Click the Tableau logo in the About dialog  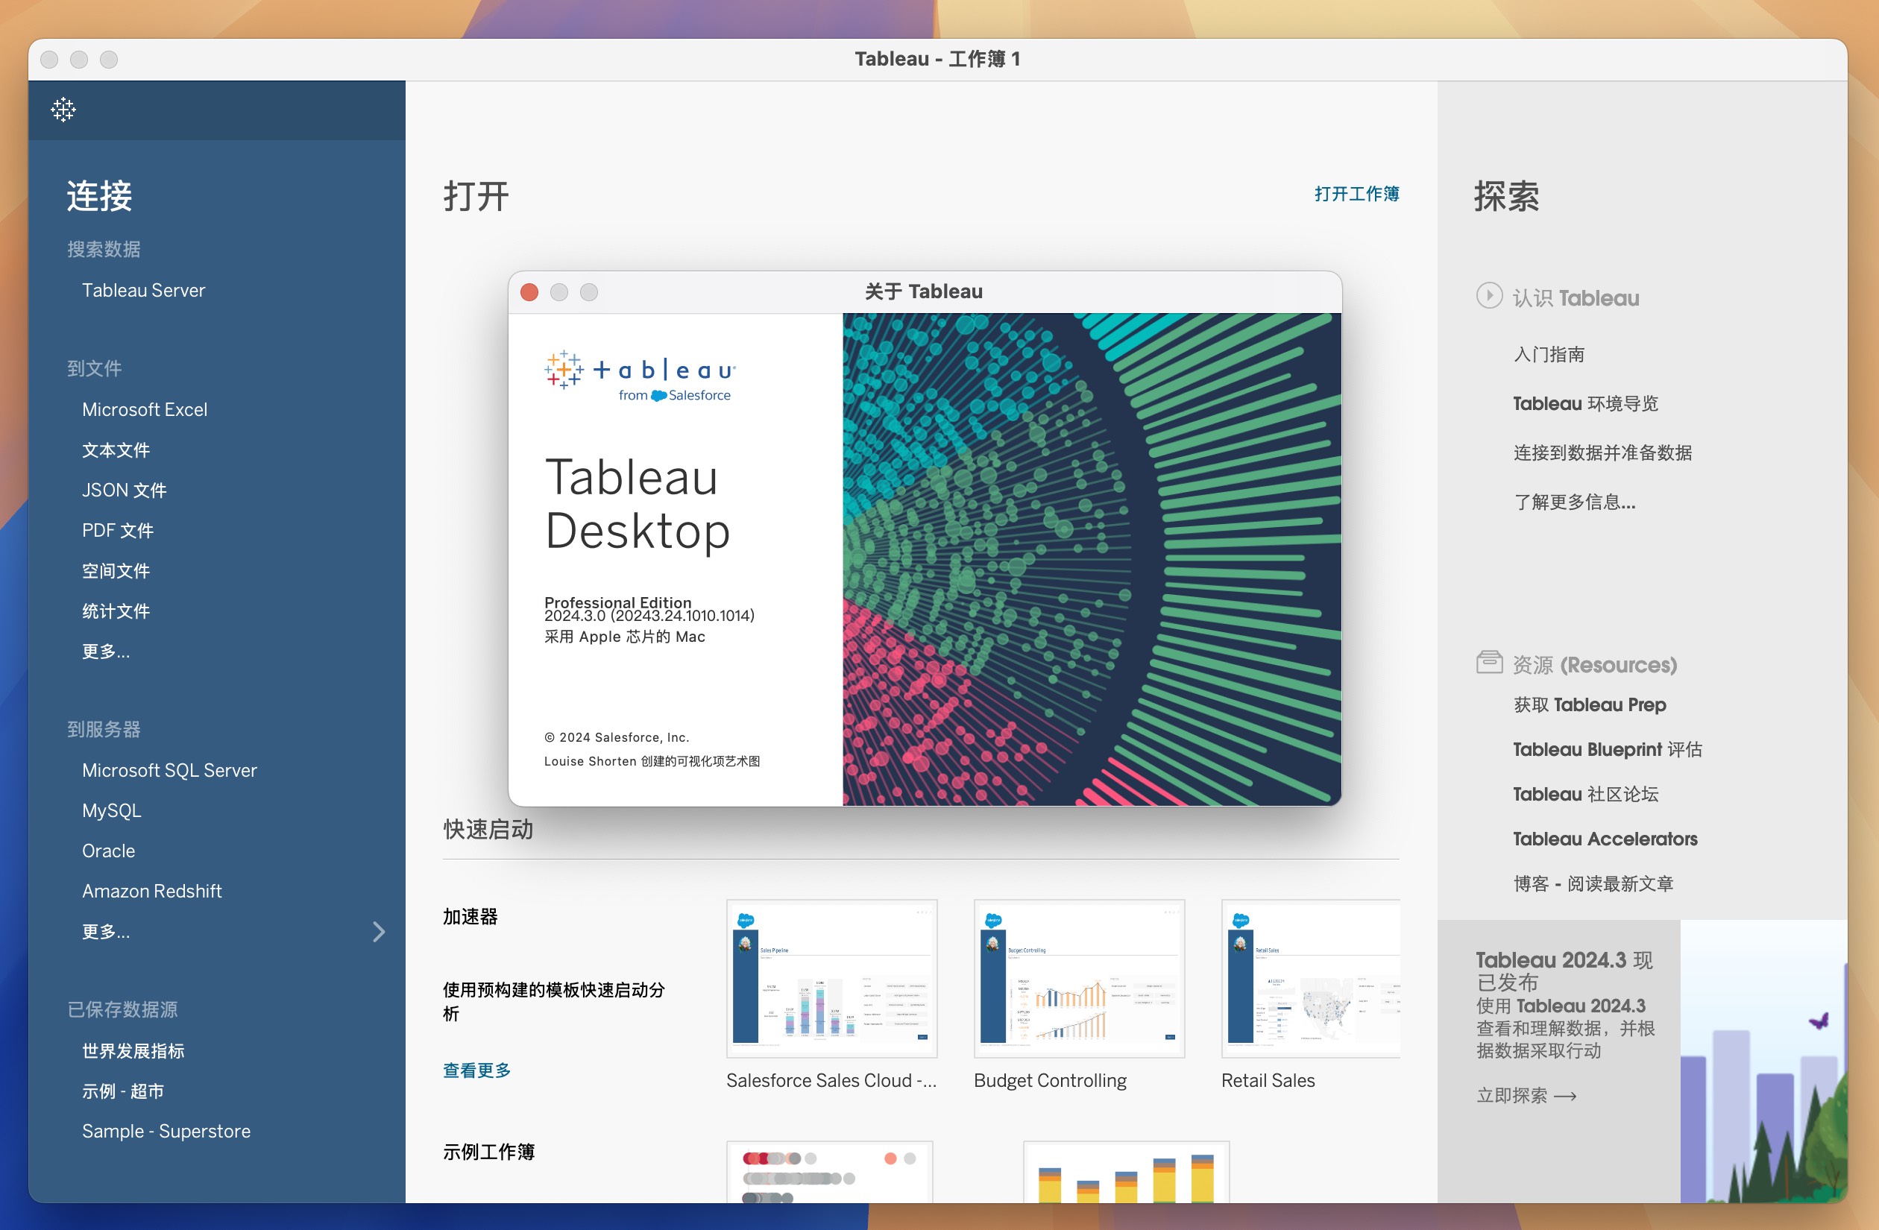641,376
